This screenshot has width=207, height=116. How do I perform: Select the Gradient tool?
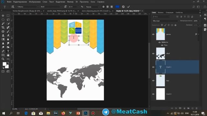click(x=3, y=39)
